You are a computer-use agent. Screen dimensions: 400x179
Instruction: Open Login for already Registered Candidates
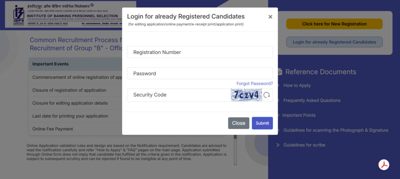click(x=334, y=42)
